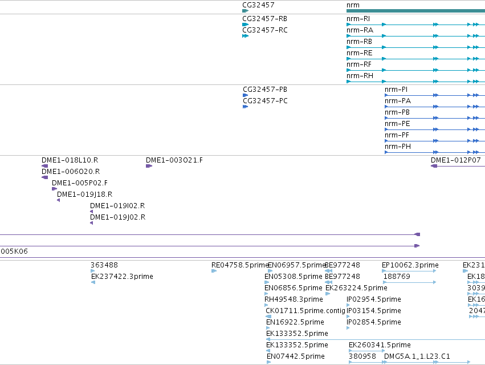Viewport: 485px width, 365px height.
Task: Click the DME1-019I02.R clone end
Action: click(92, 212)
